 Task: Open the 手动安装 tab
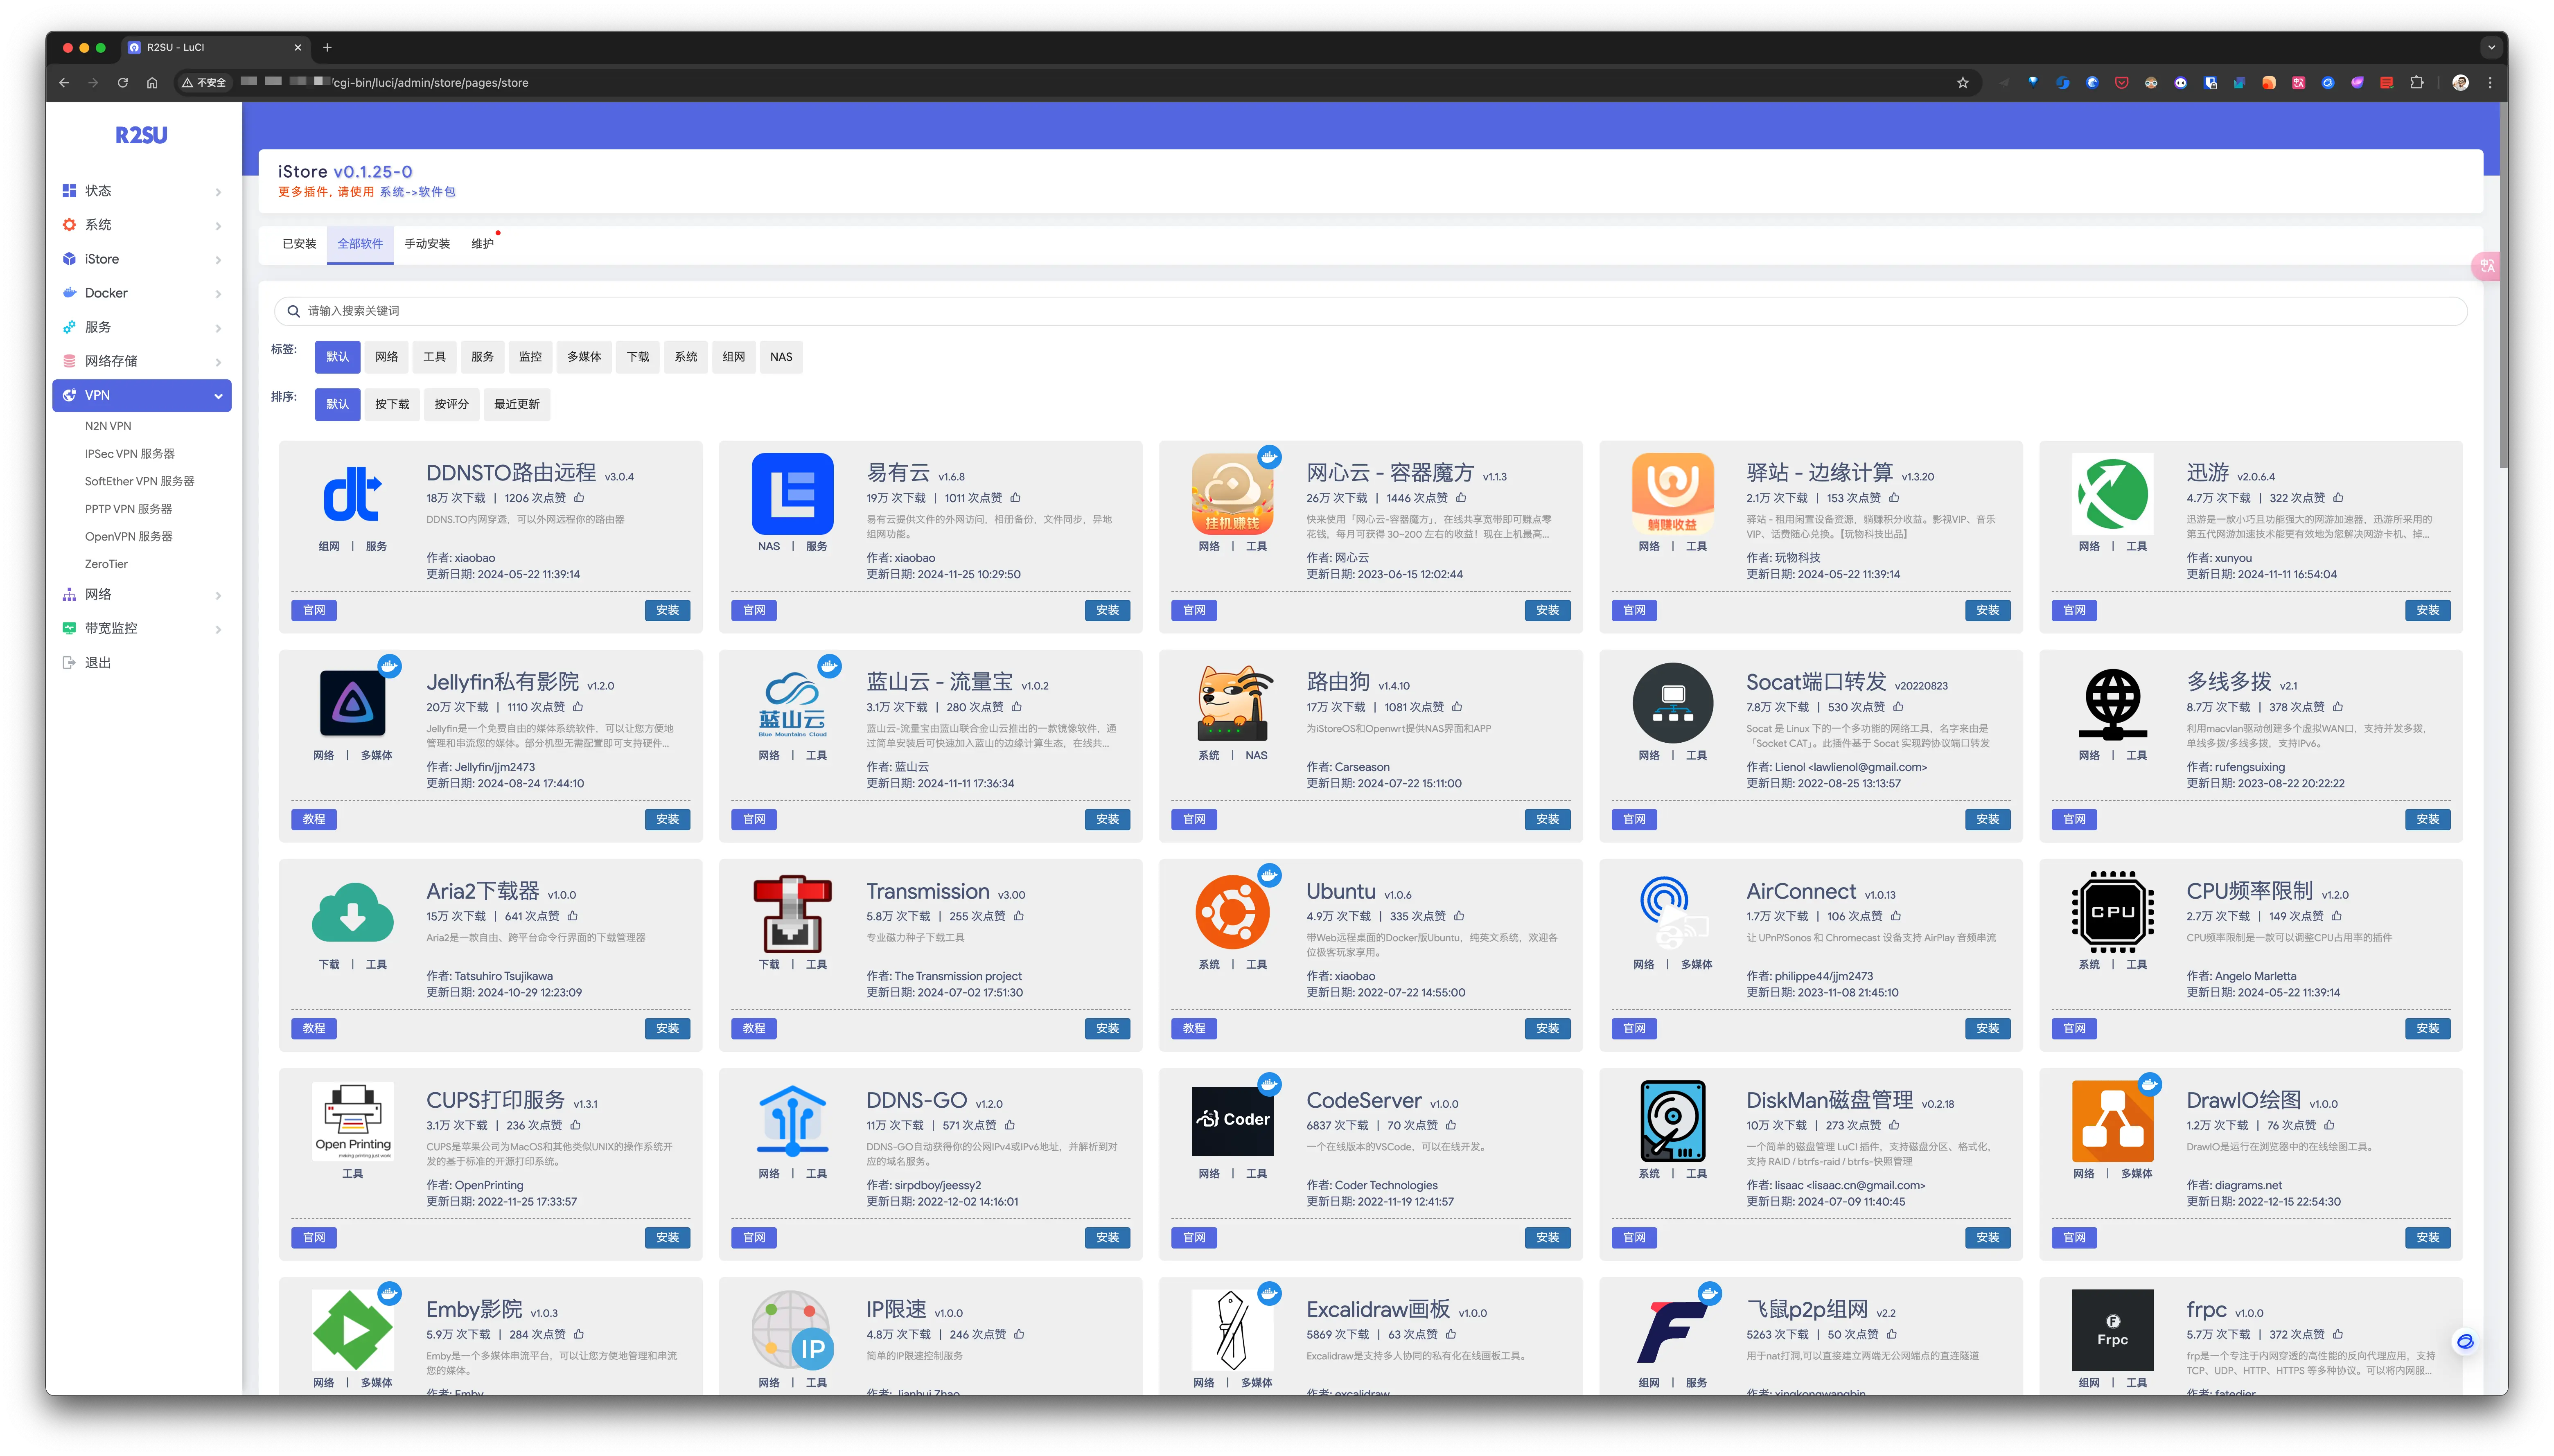427,243
